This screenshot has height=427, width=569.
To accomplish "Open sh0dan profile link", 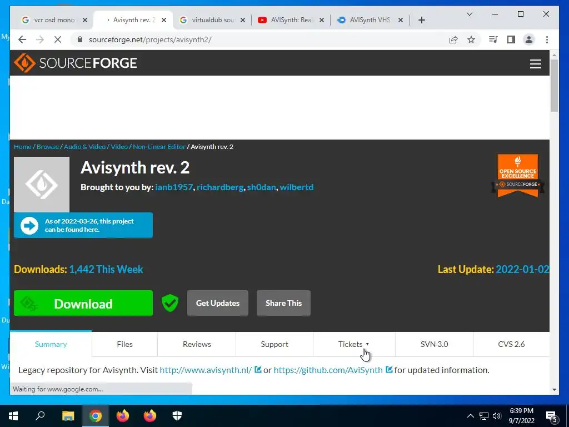I will tap(261, 187).
